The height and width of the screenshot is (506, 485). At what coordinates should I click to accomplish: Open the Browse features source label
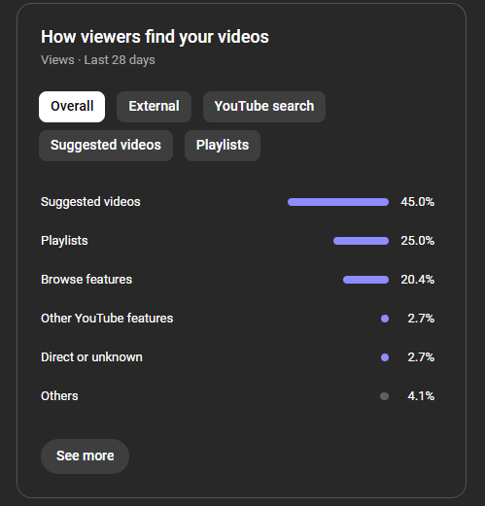coord(87,280)
